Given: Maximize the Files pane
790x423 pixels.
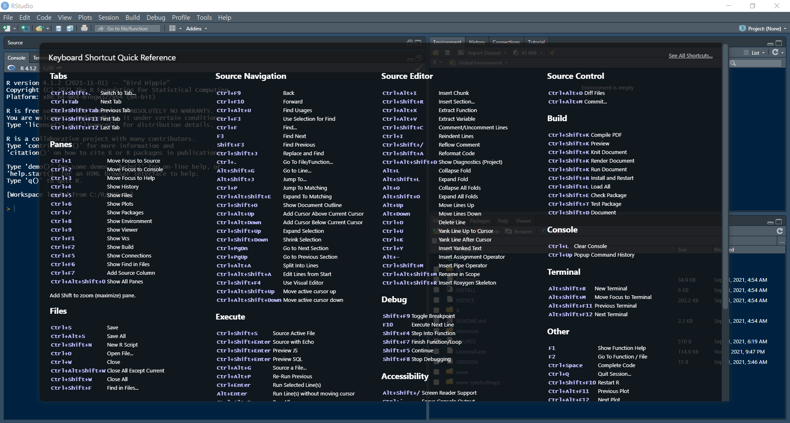Looking at the screenshot, I should [x=779, y=222].
